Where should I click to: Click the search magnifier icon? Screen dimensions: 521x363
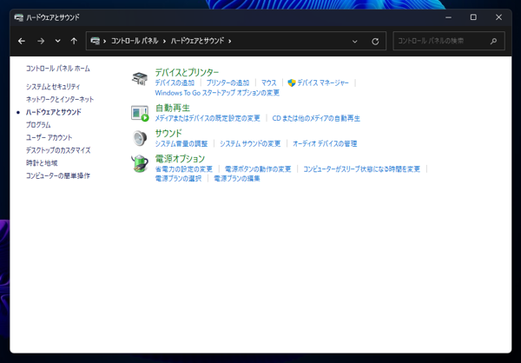[x=494, y=41]
